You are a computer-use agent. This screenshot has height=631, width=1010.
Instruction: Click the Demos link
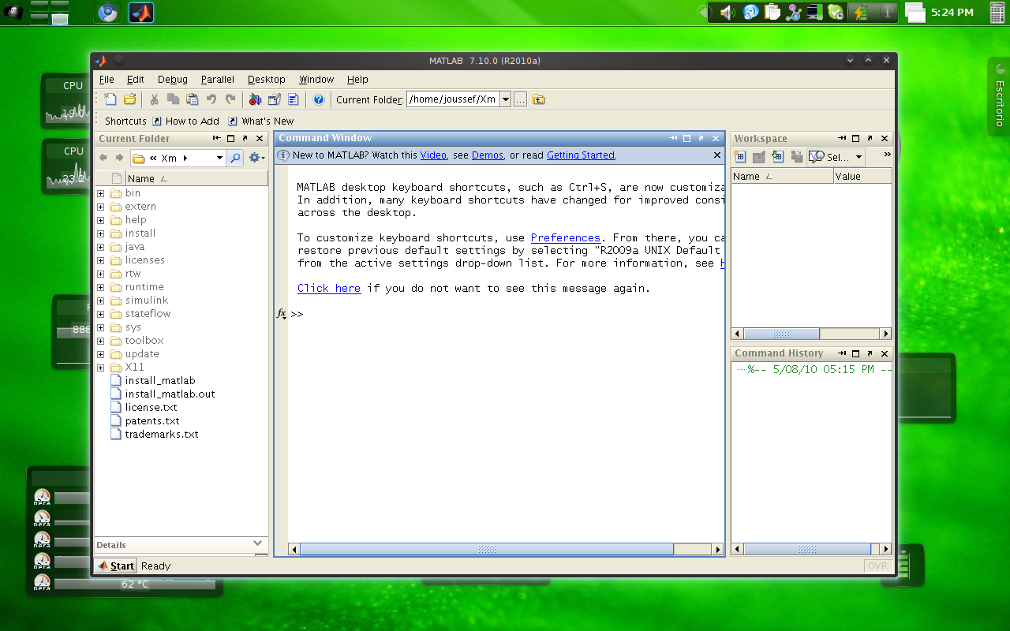click(x=488, y=155)
